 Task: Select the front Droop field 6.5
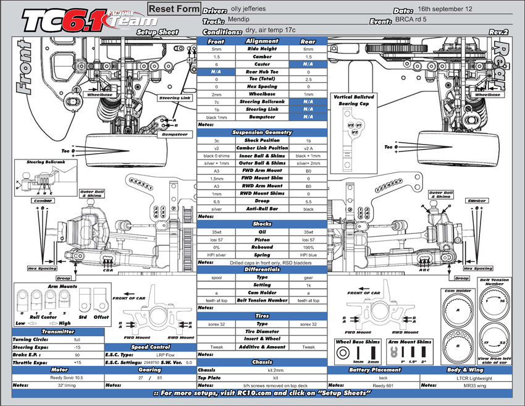216,201
